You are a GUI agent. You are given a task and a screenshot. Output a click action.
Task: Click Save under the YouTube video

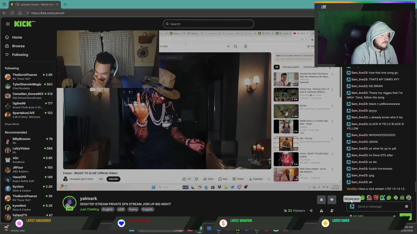[x=223, y=179]
